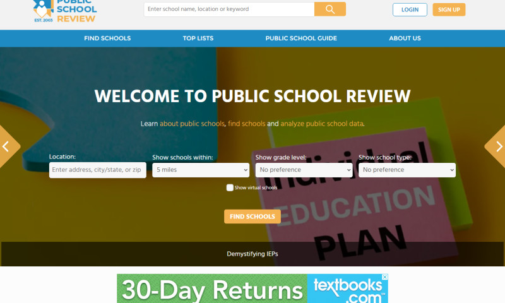Click orange FIND SCHOOLS submit button
The width and height of the screenshot is (505, 303).
[252, 217]
